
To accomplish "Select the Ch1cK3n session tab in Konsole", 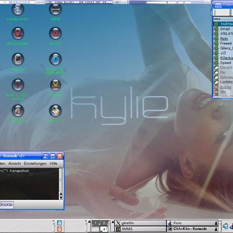I will 6,205.
